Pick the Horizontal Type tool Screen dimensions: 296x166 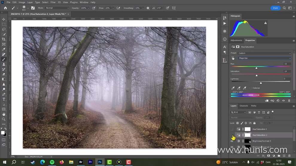[4, 99]
